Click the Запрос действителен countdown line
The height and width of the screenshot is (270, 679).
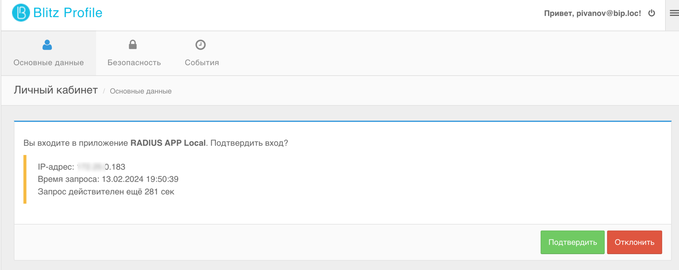point(106,192)
